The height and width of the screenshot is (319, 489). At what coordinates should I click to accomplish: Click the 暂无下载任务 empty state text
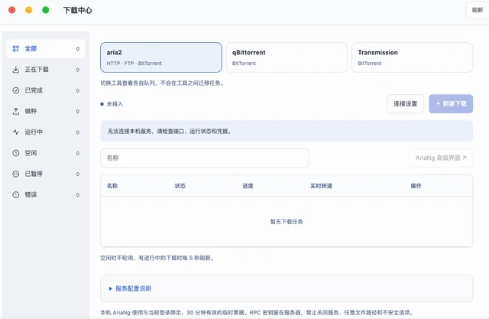[x=287, y=222]
